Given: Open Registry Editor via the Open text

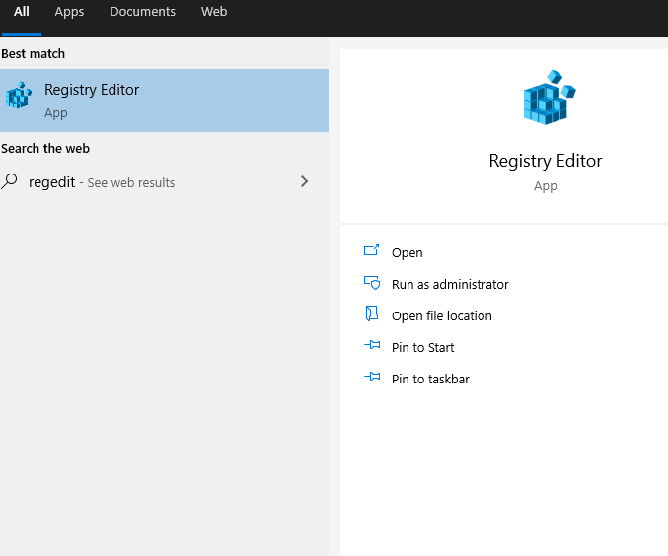Looking at the screenshot, I should pos(407,253).
